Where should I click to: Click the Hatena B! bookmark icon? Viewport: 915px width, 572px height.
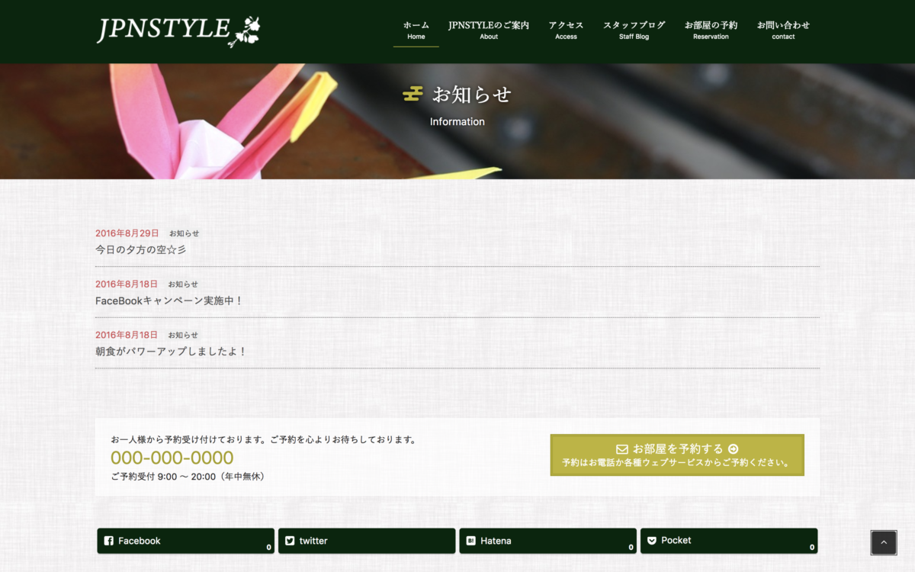(x=470, y=541)
